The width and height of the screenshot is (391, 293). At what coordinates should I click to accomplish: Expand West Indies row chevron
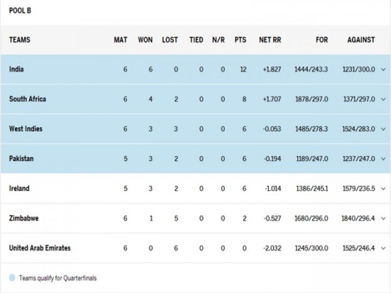coord(383,129)
